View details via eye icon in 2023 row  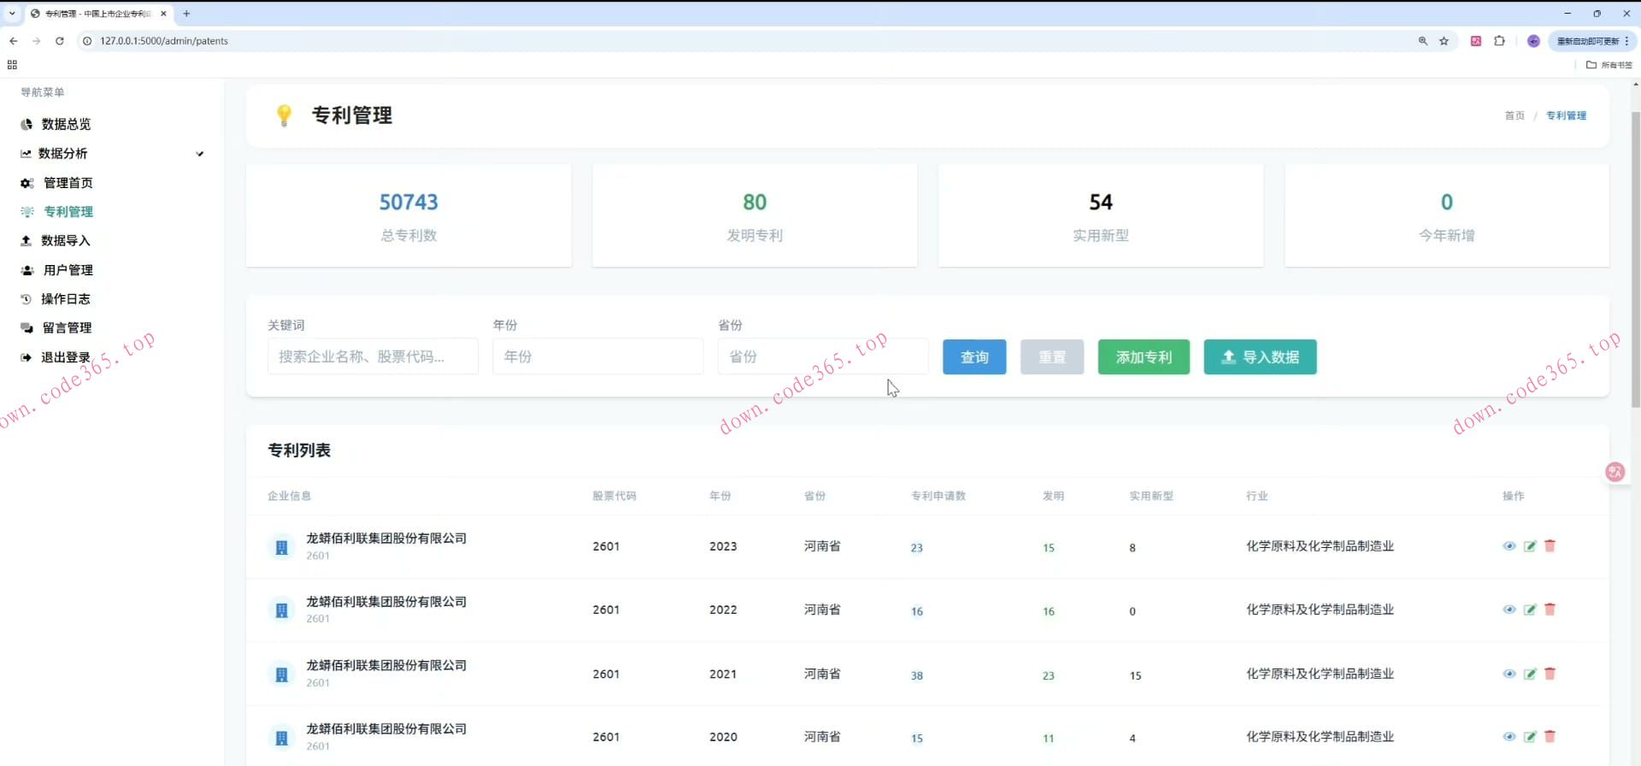click(x=1509, y=546)
